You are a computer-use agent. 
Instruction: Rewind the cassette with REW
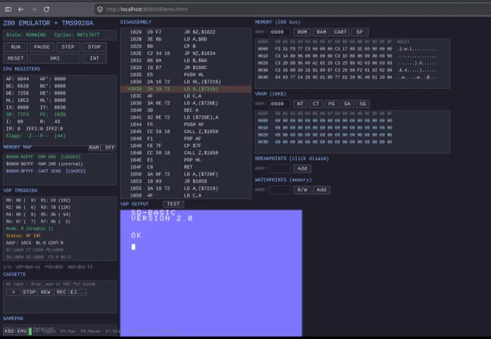(45, 292)
